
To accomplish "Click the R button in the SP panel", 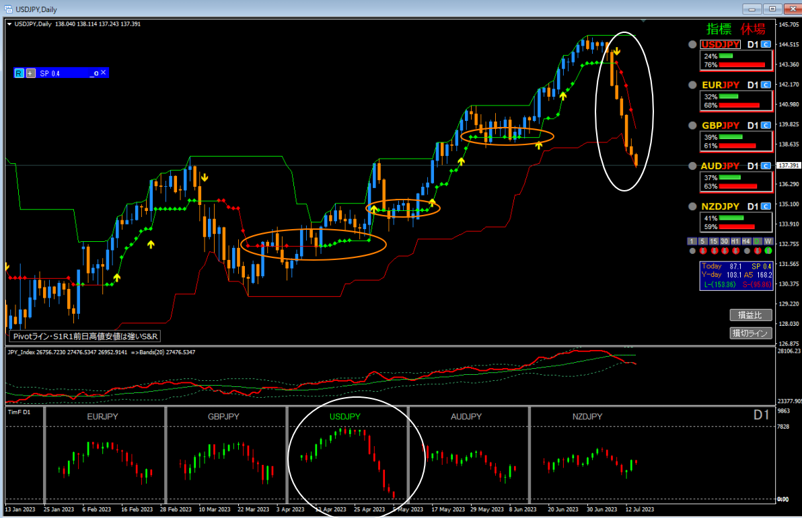I will (x=19, y=73).
